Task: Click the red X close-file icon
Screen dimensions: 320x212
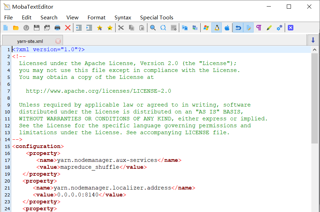Action: click(x=68, y=28)
